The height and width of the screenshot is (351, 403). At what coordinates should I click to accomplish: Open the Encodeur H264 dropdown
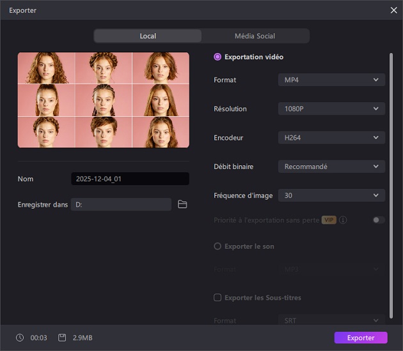pos(331,138)
